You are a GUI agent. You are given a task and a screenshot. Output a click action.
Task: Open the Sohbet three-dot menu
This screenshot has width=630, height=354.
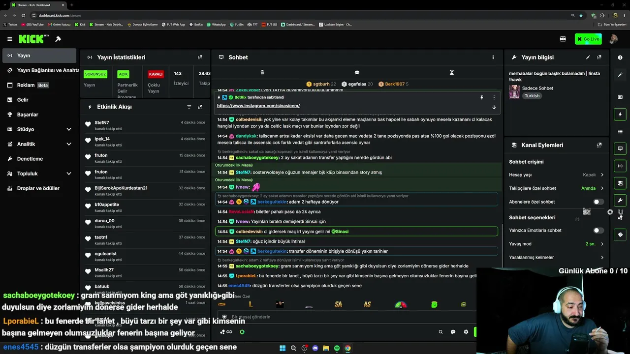pos(493,57)
